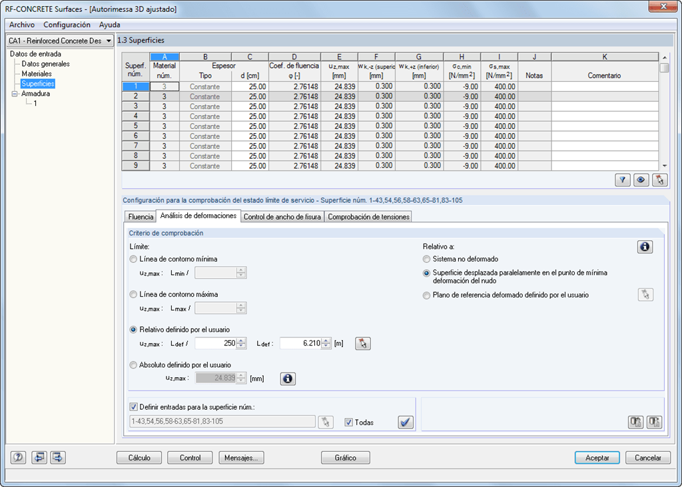
Task: Select 'Línea de contorno máxima' radio button
Action: tap(133, 295)
